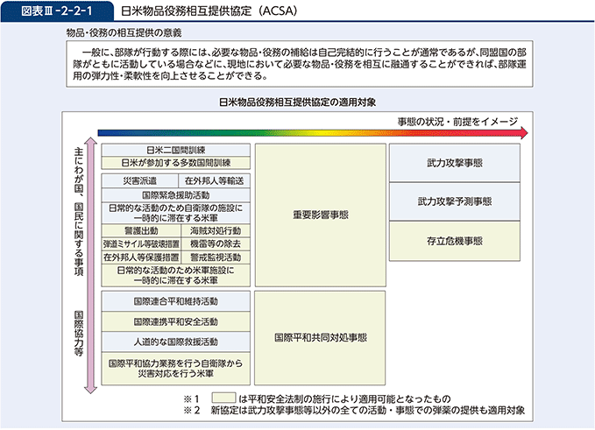Select box 日常的な活動のため米軍施設に一時的に滞在する米軍

175,275
